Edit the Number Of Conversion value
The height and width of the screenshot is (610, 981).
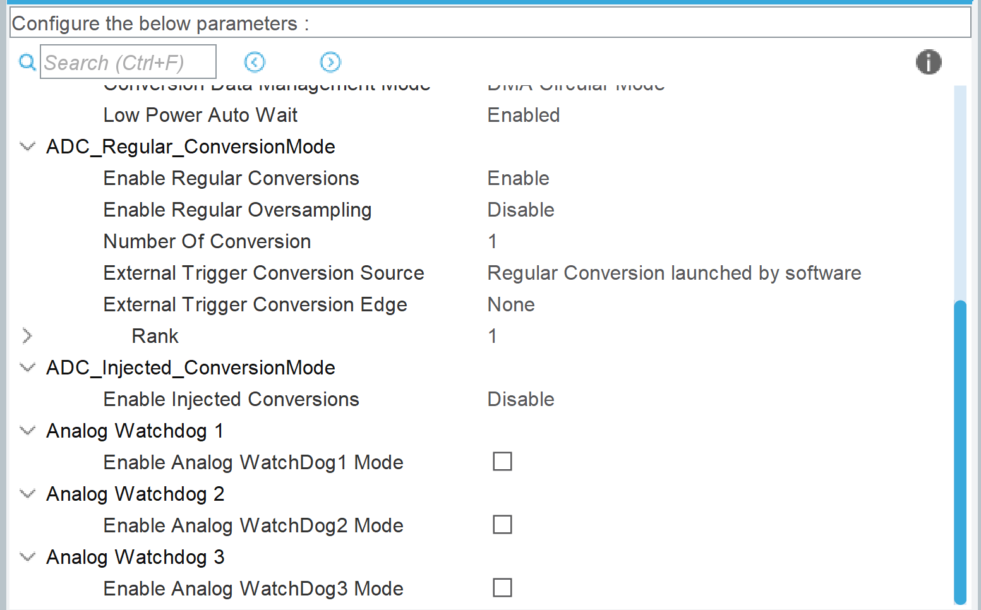click(493, 241)
